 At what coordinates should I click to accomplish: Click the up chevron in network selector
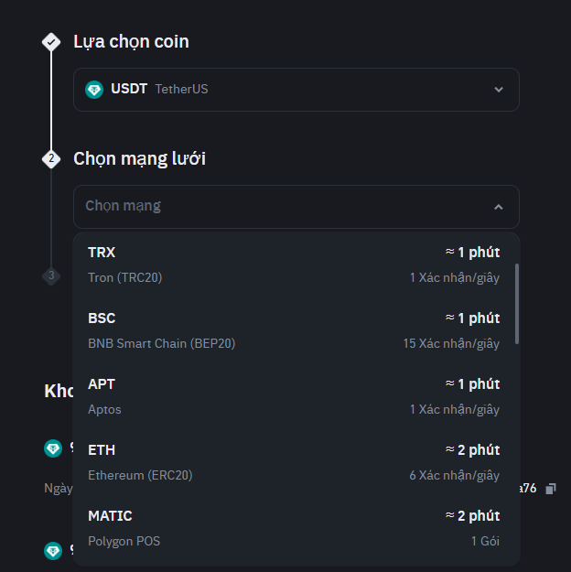coord(499,207)
